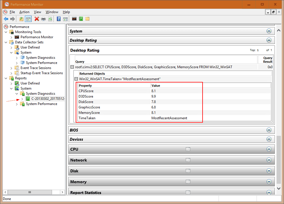284x204 pixels.
Task: Expand C-20130302_20170512 report node chevron
Action: point(22,99)
